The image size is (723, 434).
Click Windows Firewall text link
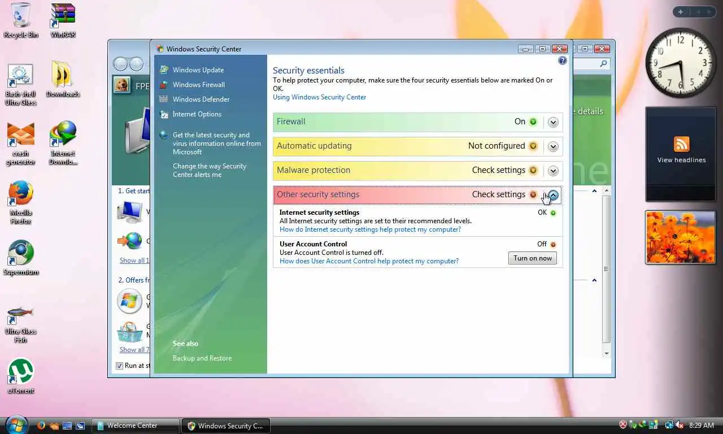[x=199, y=85]
